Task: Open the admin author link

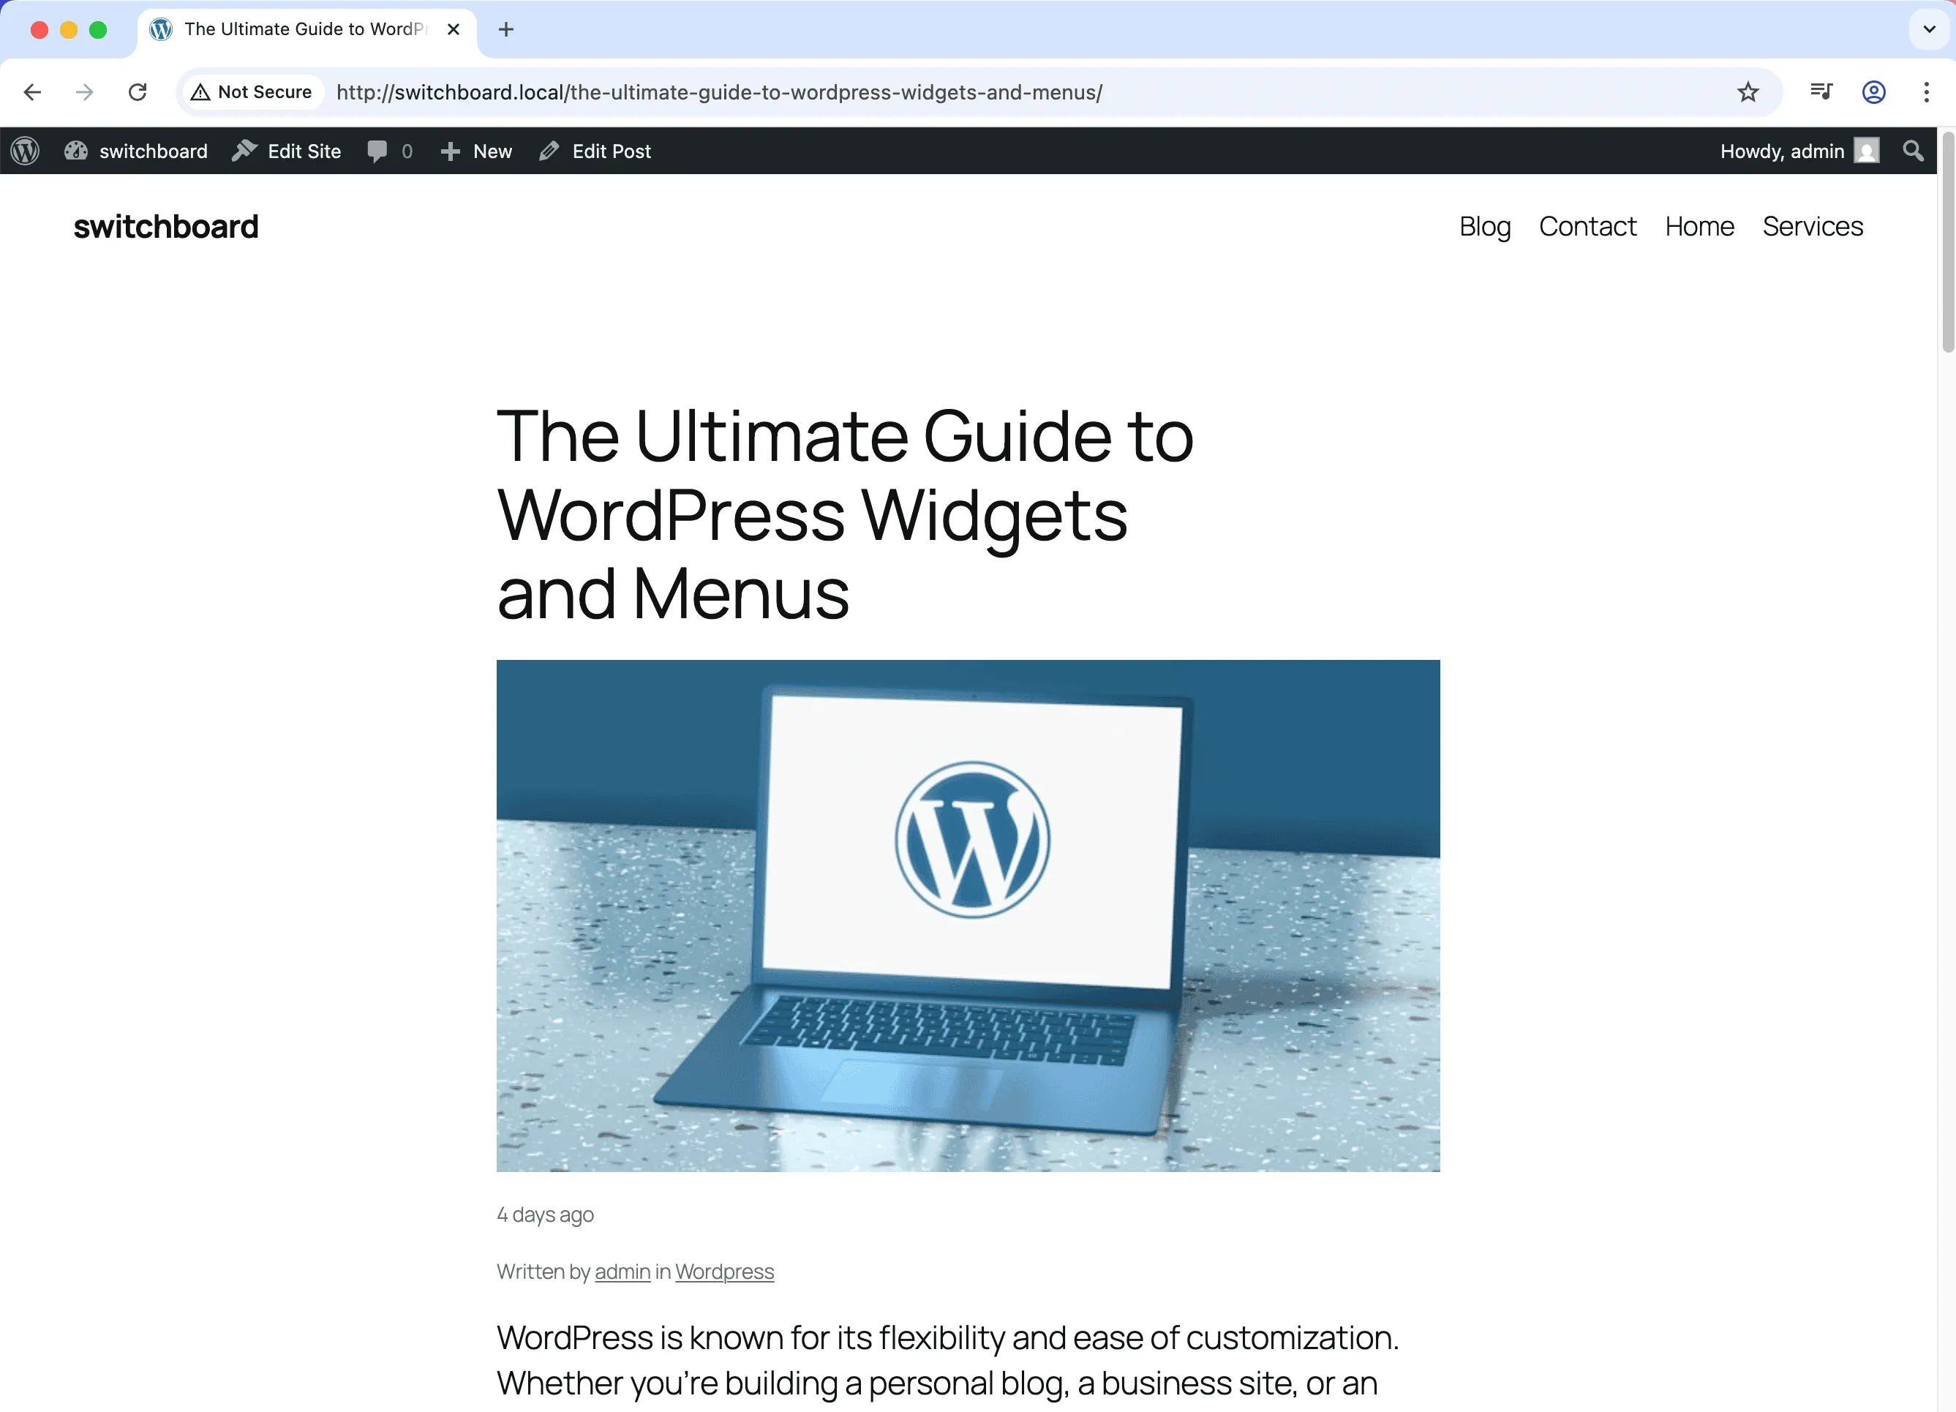Action: pos(622,1272)
